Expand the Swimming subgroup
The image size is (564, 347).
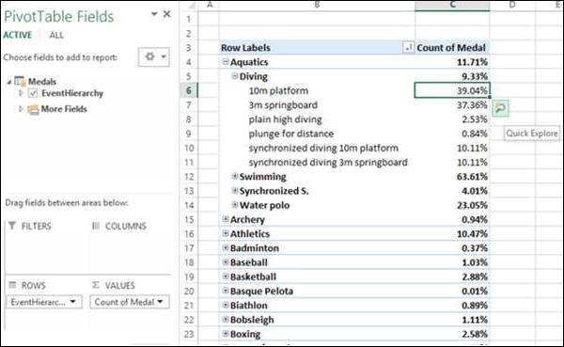point(234,176)
